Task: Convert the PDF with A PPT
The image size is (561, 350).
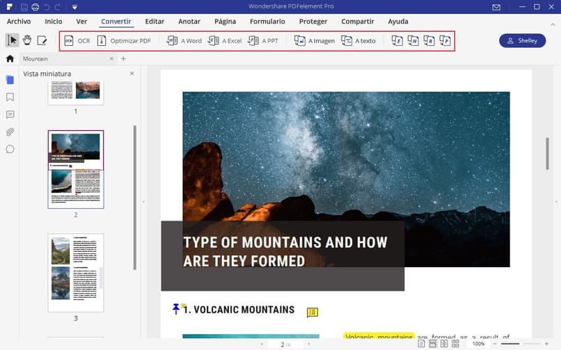Action: 263,41
